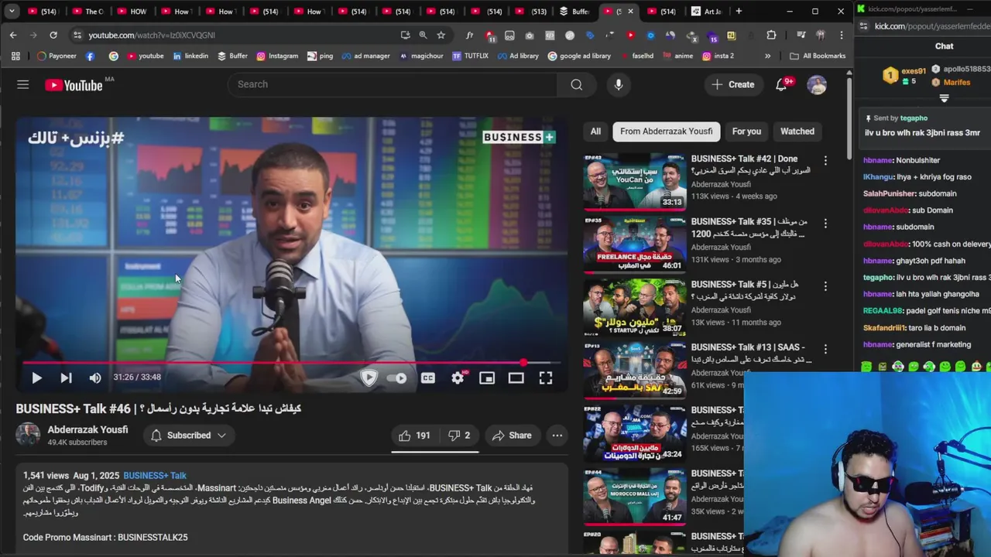Click tegapho username in pinned message
The image size is (991, 557).
click(914, 118)
